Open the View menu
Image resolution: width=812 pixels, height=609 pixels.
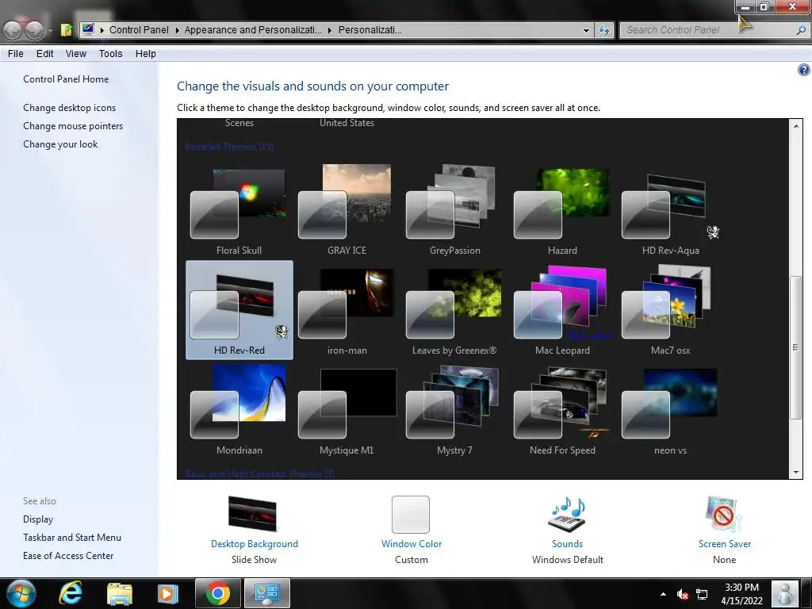tap(75, 53)
